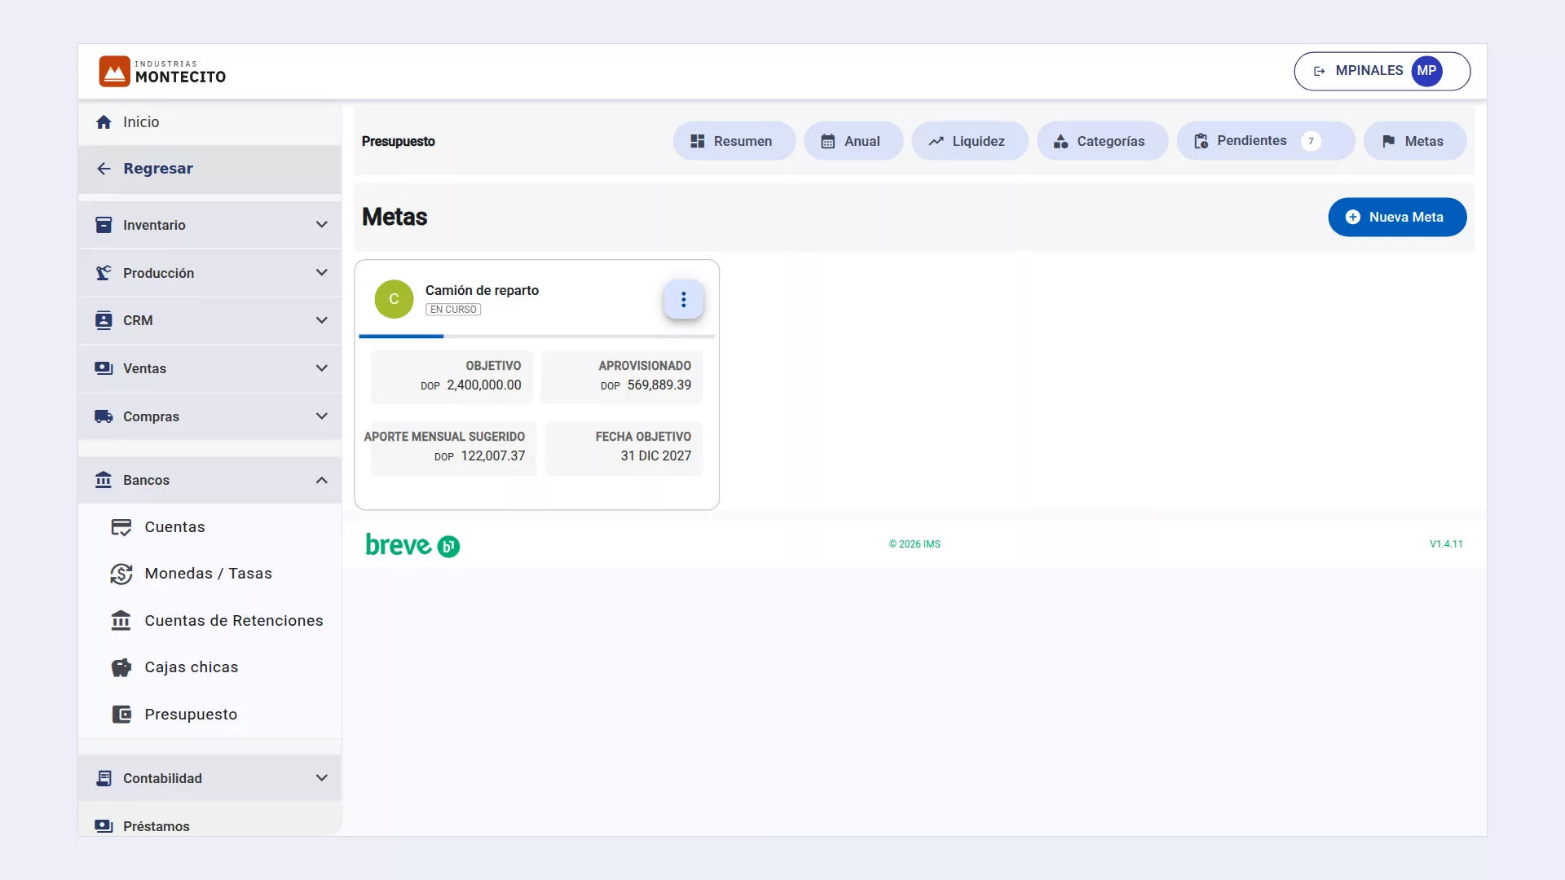Viewport: 1565px width, 880px height.
Task: Expand the Inventario chevron
Action: click(322, 225)
